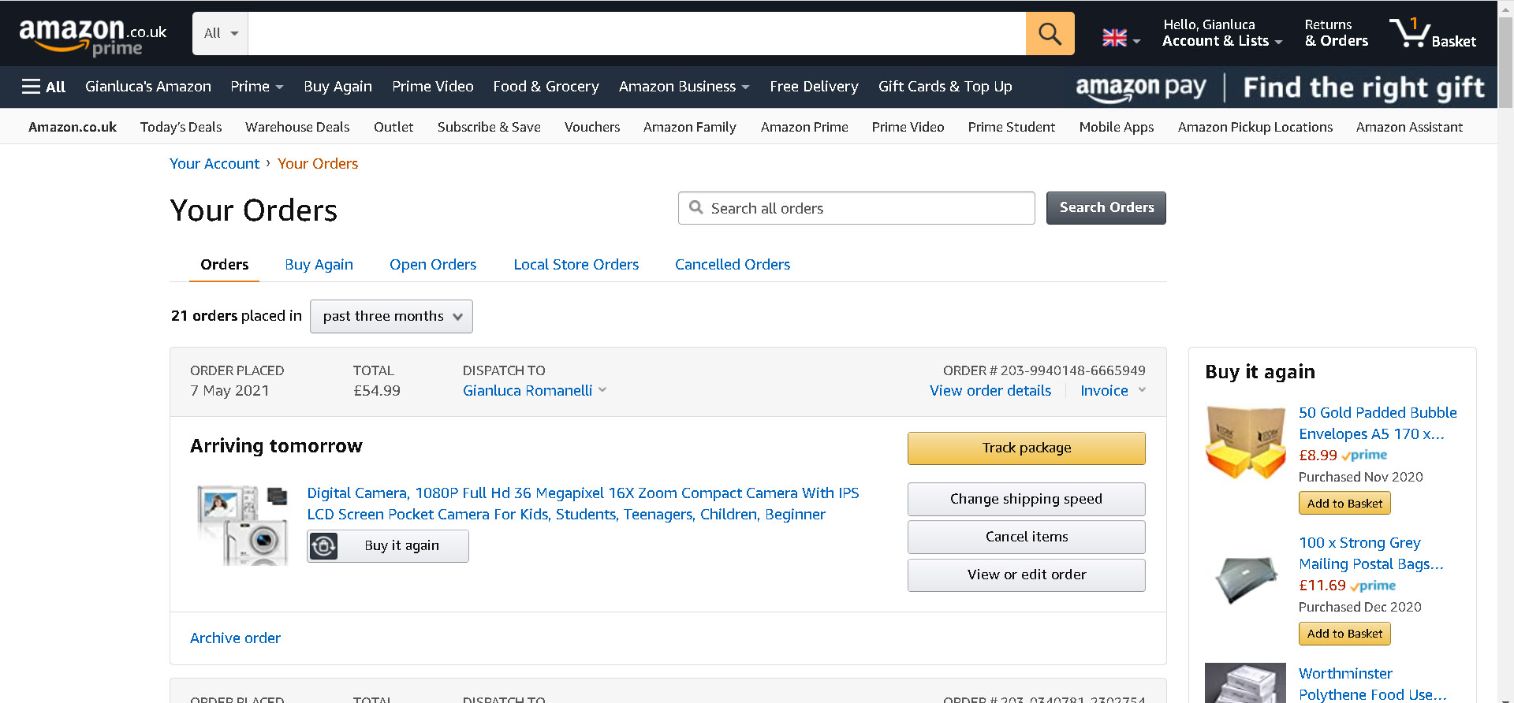This screenshot has height=703, width=1514.
Task: Click the Search all orders field
Action: pos(856,208)
